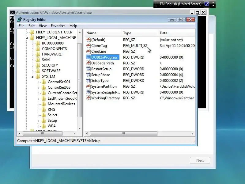The width and height of the screenshot is (245, 184).
Task: Expand the HKEY_CURRENT_USER hive
Action: (27, 33)
